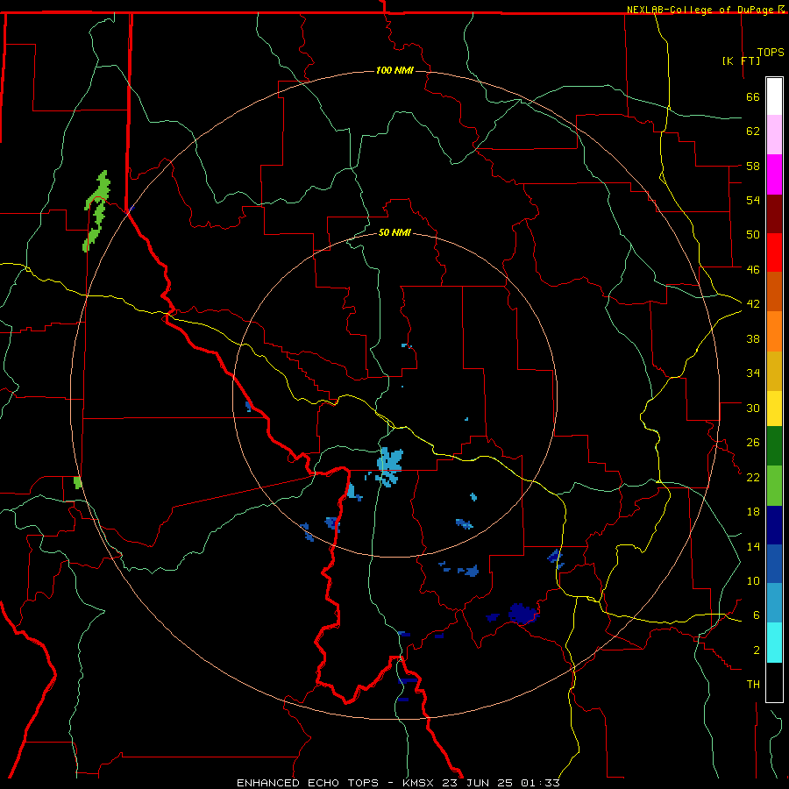The width and height of the screenshot is (789, 789).
Task: Click the "01:33" time stamp
Action: (x=540, y=783)
